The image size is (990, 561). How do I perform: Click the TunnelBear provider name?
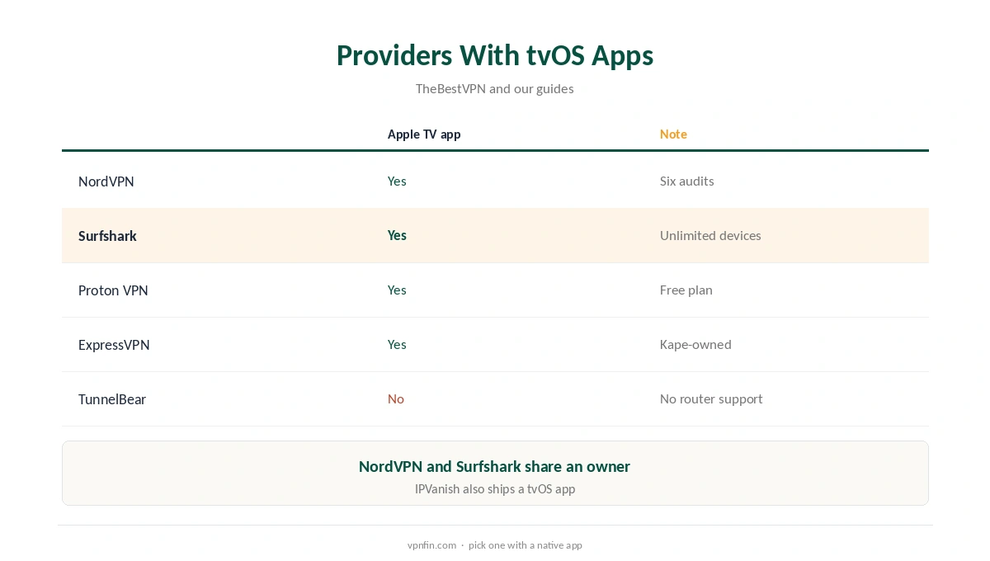tap(112, 399)
